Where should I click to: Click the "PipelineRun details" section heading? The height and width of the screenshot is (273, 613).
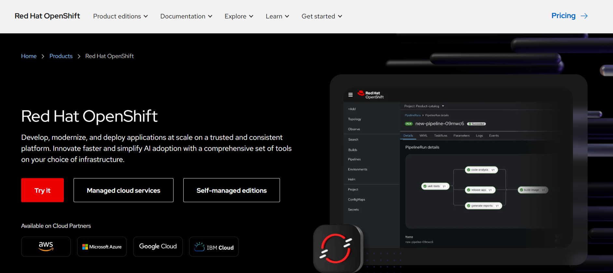coord(422,147)
